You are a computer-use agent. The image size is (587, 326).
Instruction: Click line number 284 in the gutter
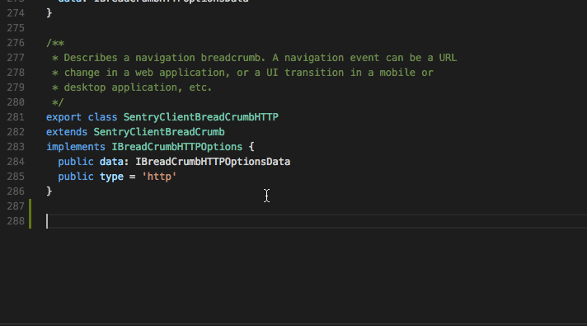click(x=16, y=162)
